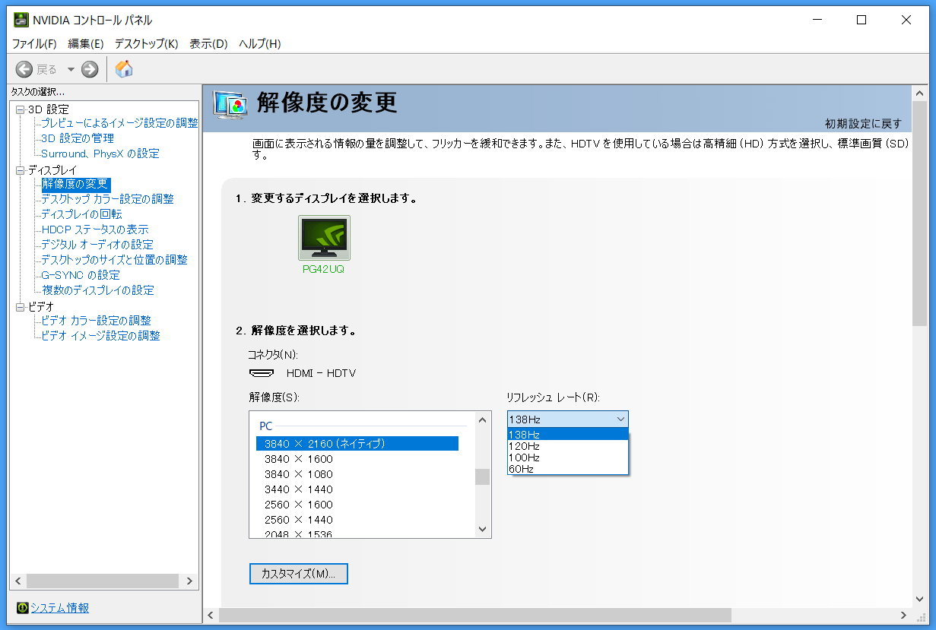The image size is (936, 630).
Task: Open the 表示(D) menu
Action: pyautogui.click(x=208, y=44)
